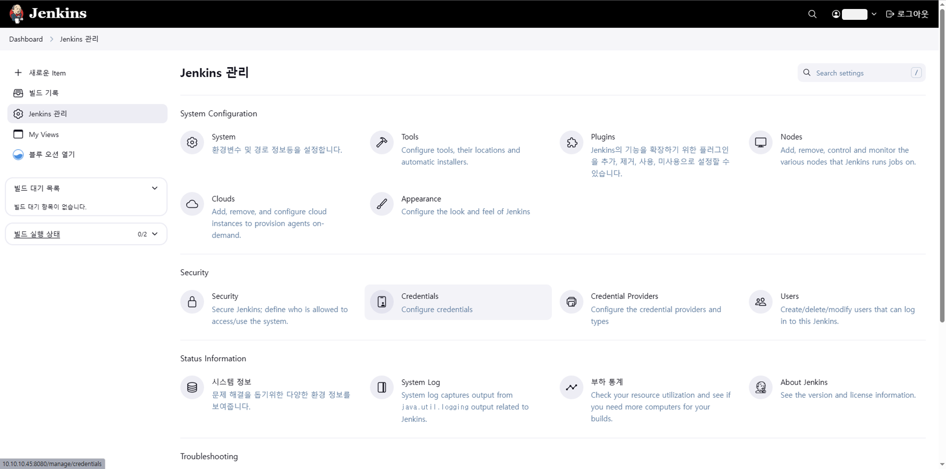Focus the Search settings input field
The width and height of the screenshot is (946, 469).
pyautogui.click(x=861, y=73)
